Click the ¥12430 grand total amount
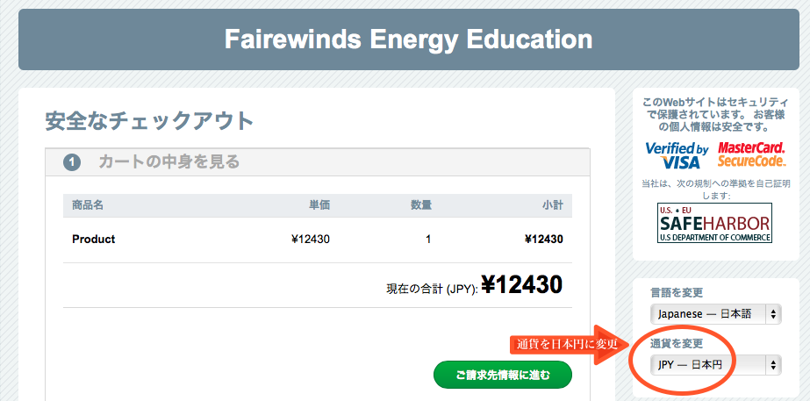The image size is (810, 401). [x=522, y=284]
